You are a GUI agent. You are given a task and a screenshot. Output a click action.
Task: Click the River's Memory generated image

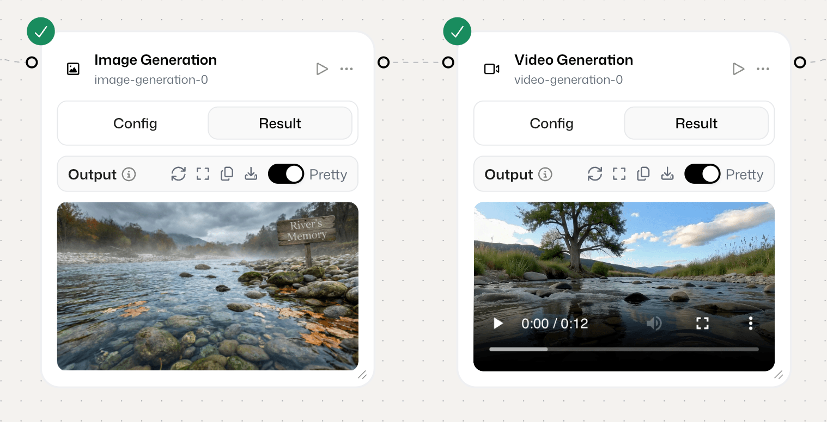click(x=208, y=286)
